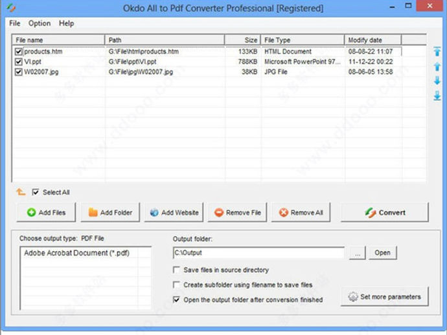Toggle the Select All checkbox
Screen dimensions: 447x335
point(36,193)
